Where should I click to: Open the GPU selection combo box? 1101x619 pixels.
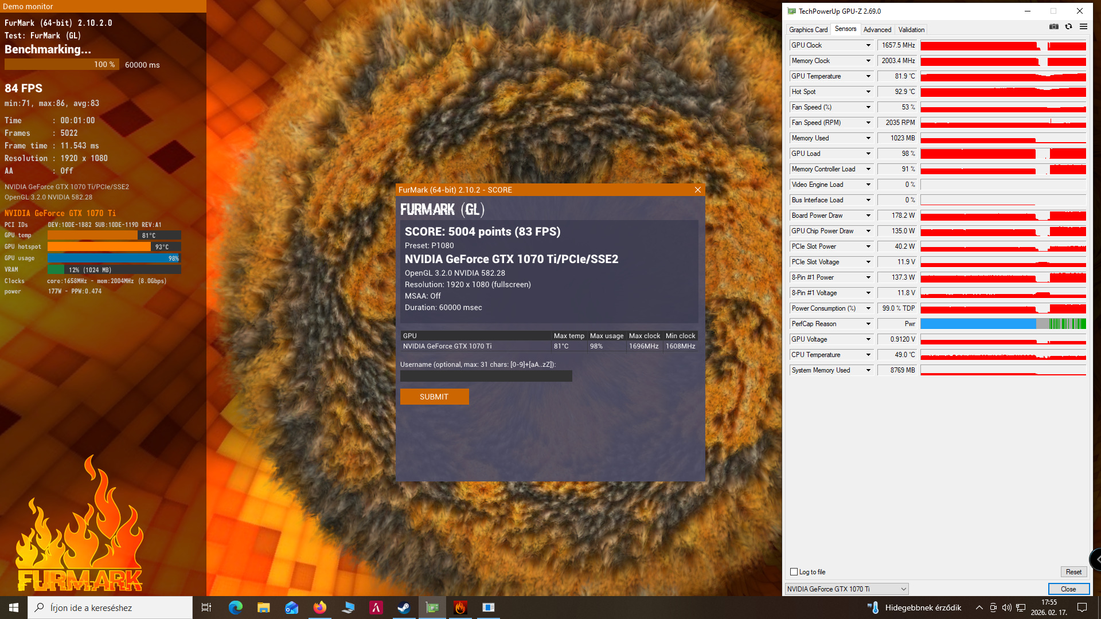(x=846, y=589)
